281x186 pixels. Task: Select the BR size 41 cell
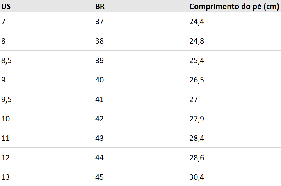pyautogui.click(x=100, y=99)
